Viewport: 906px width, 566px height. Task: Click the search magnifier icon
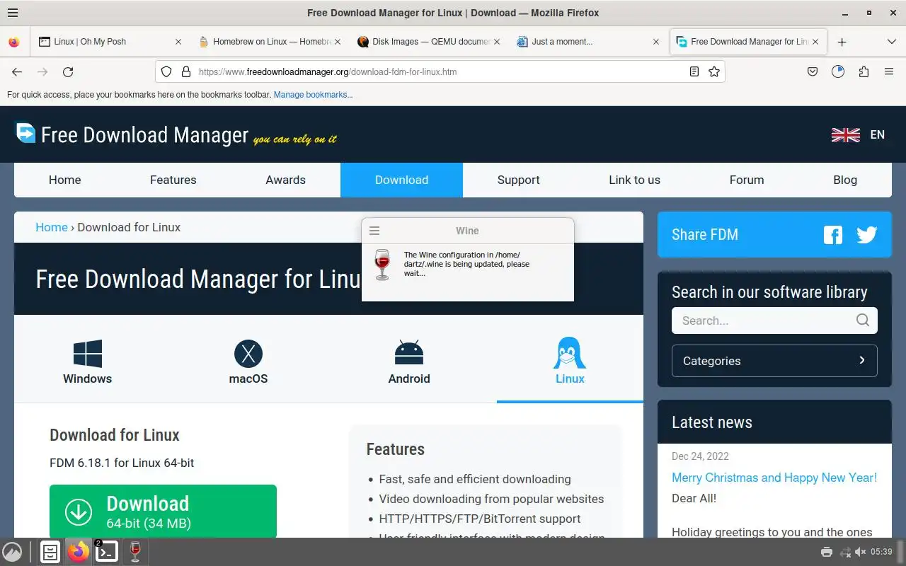(x=863, y=320)
